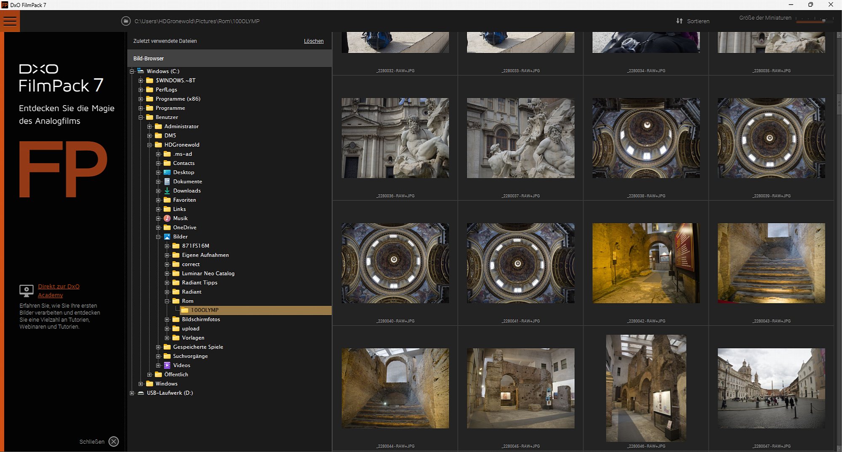Select the 100OLYMP folder
This screenshot has height=452, width=842.
coord(205,310)
